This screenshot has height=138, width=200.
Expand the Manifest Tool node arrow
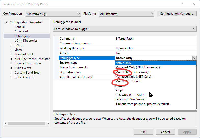(x=11, y=55)
